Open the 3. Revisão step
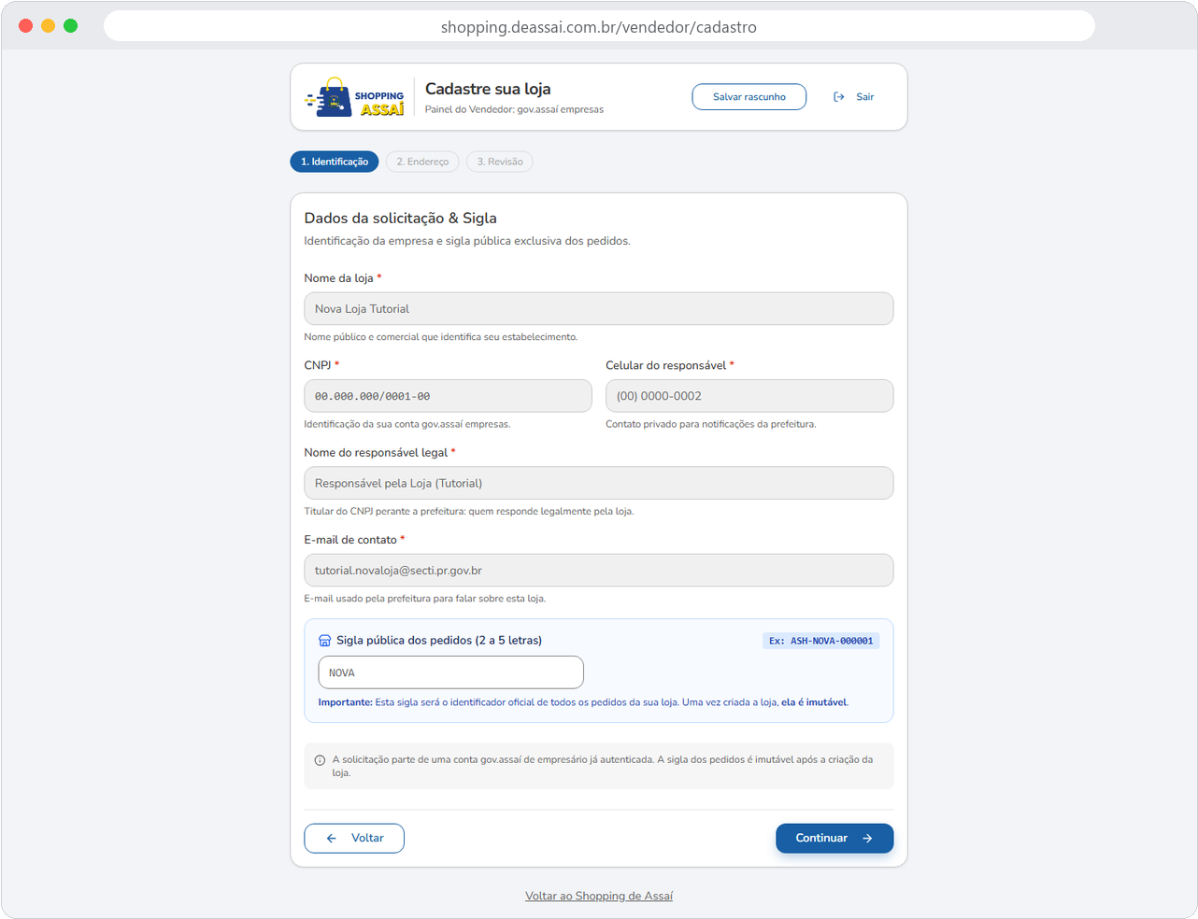Screen dimensions: 1198x919 point(500,162)
